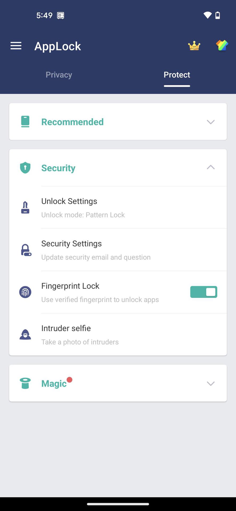Tap the Magic hat icon
The width and height of the screenshot is (236, 511).
point(25,383)
